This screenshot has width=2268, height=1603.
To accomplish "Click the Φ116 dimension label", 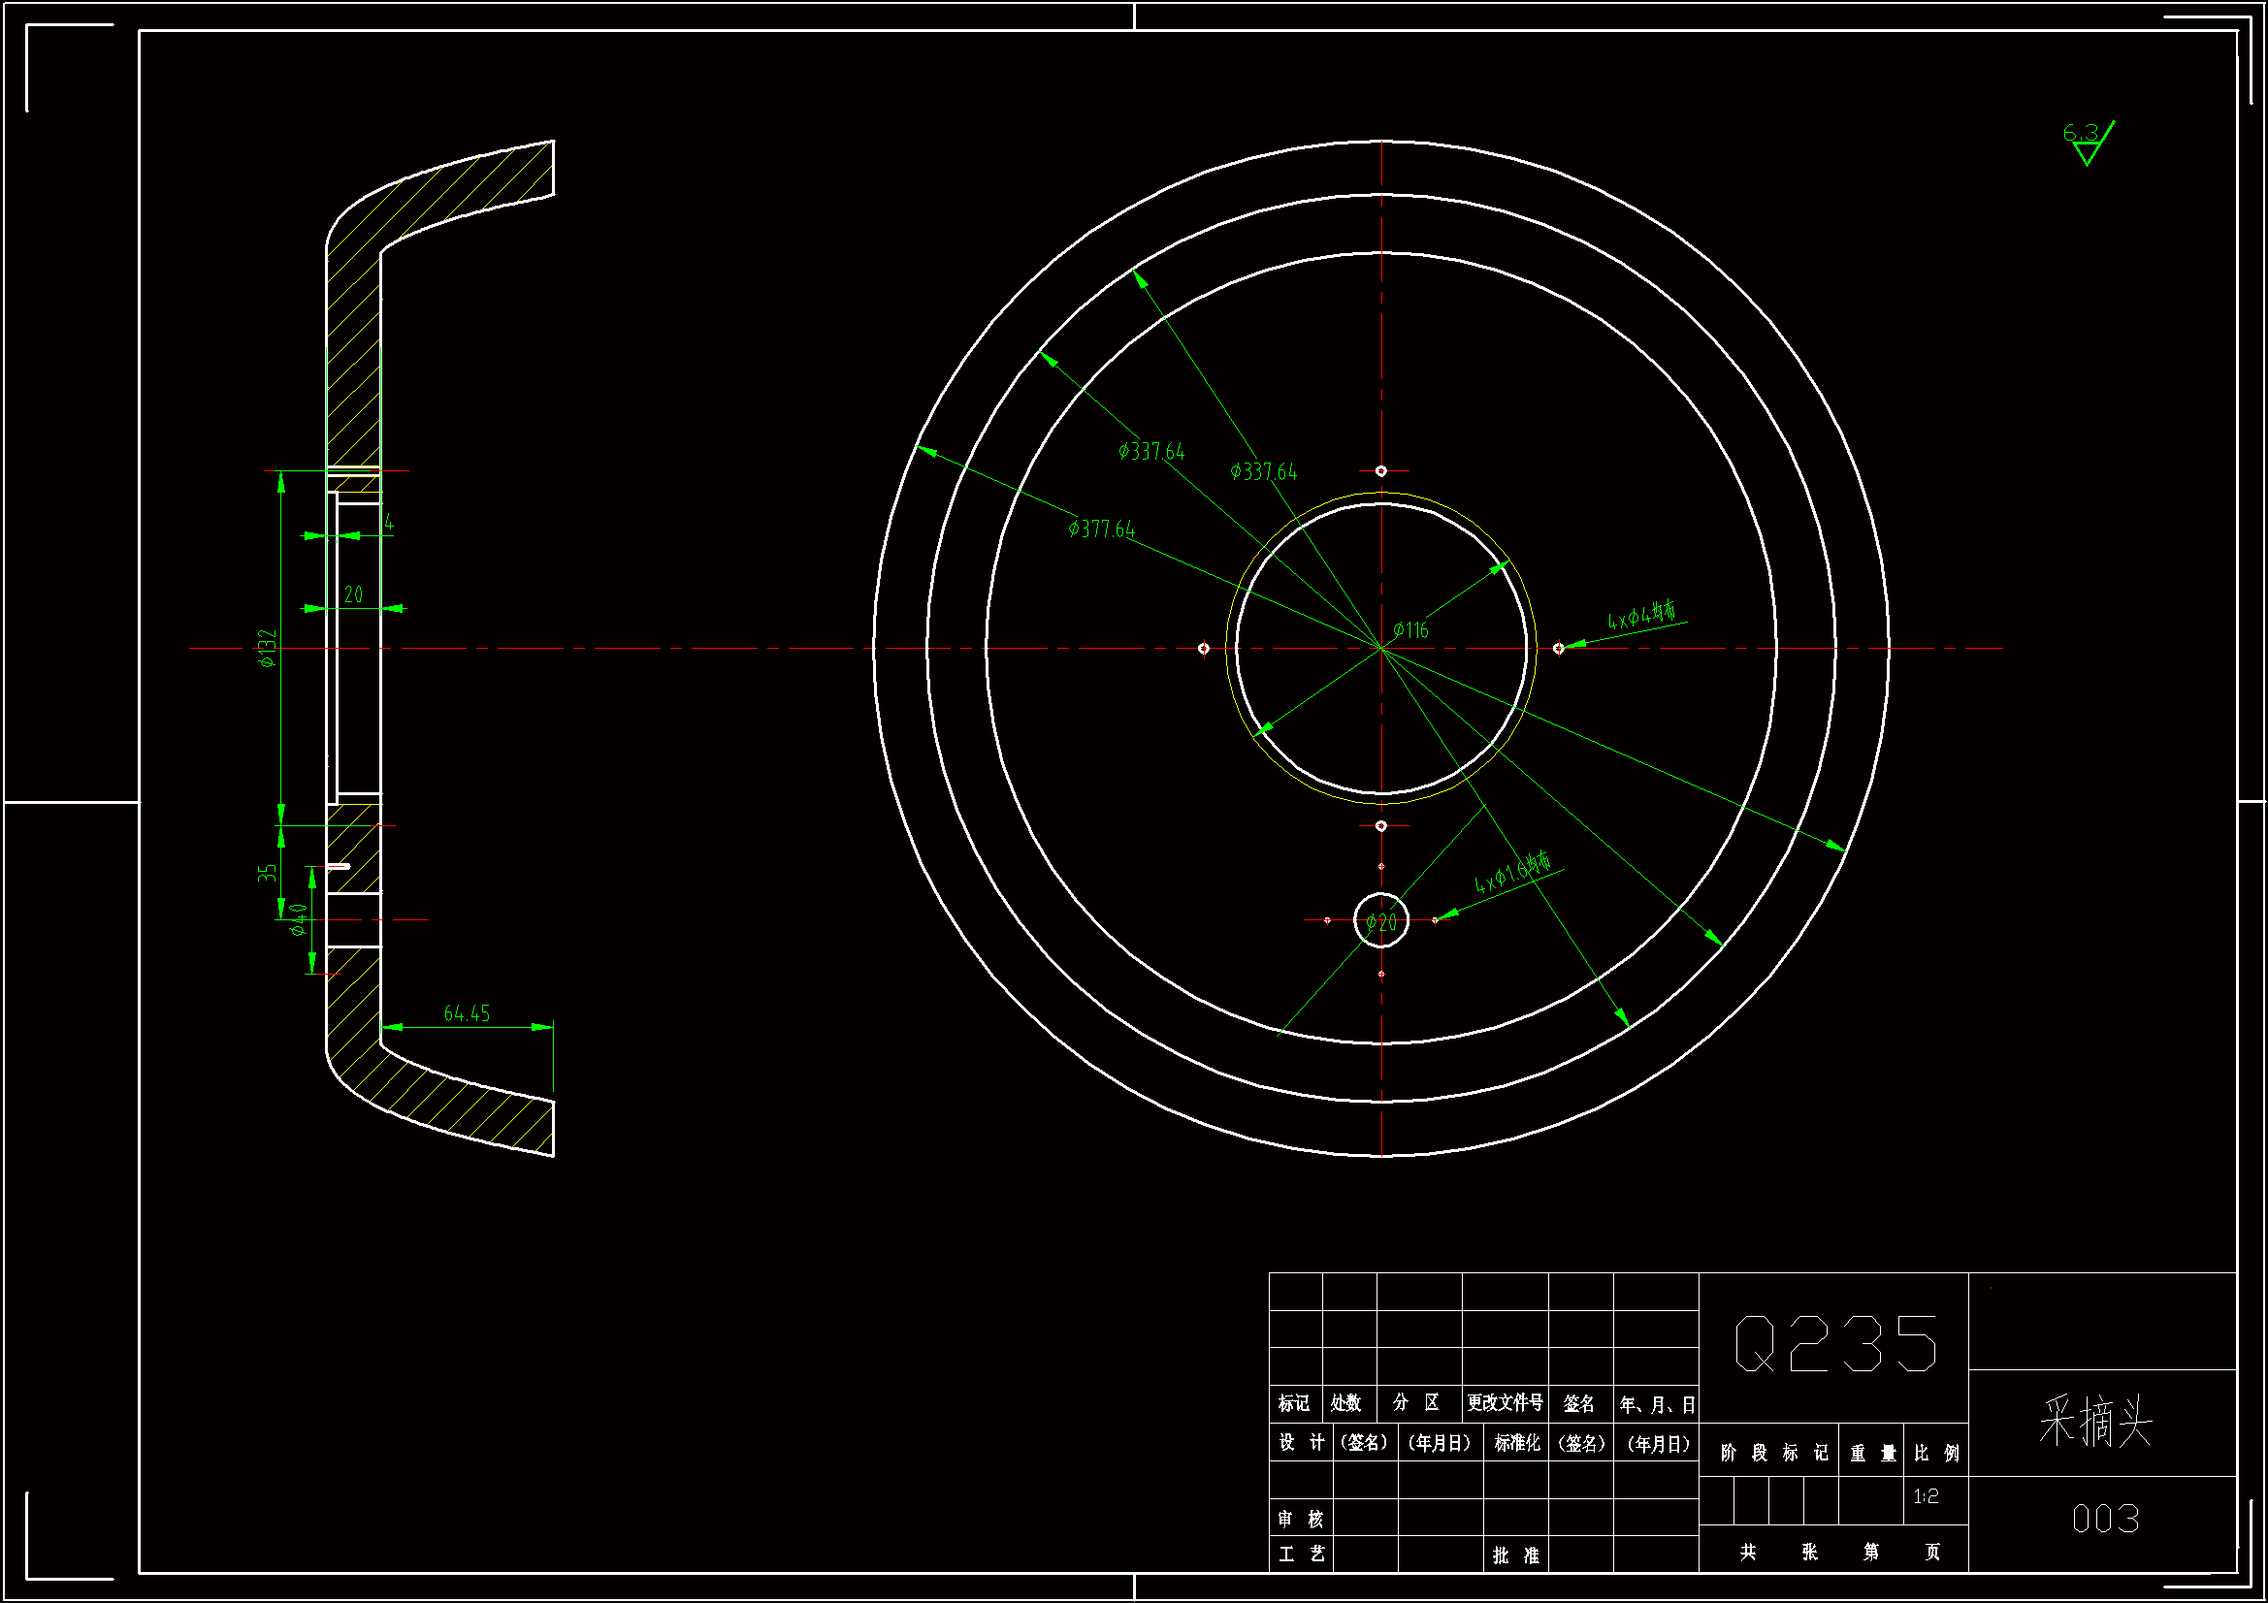I will tap(1410, 630).
